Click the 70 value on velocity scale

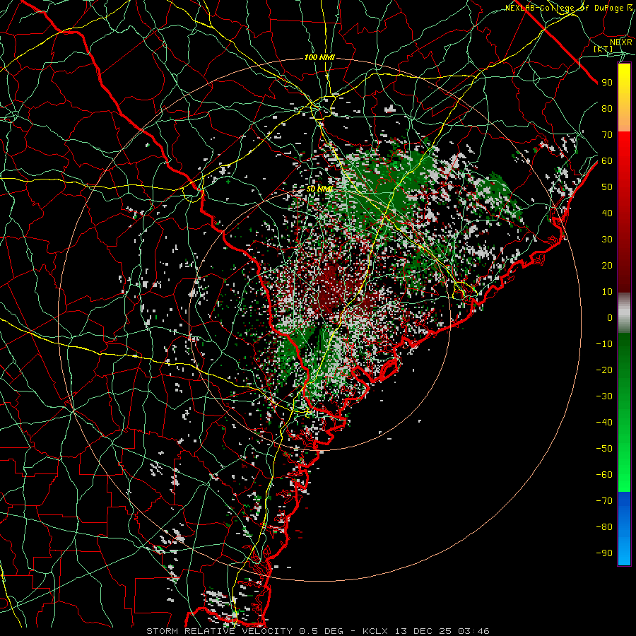click(x=607, y=135)
